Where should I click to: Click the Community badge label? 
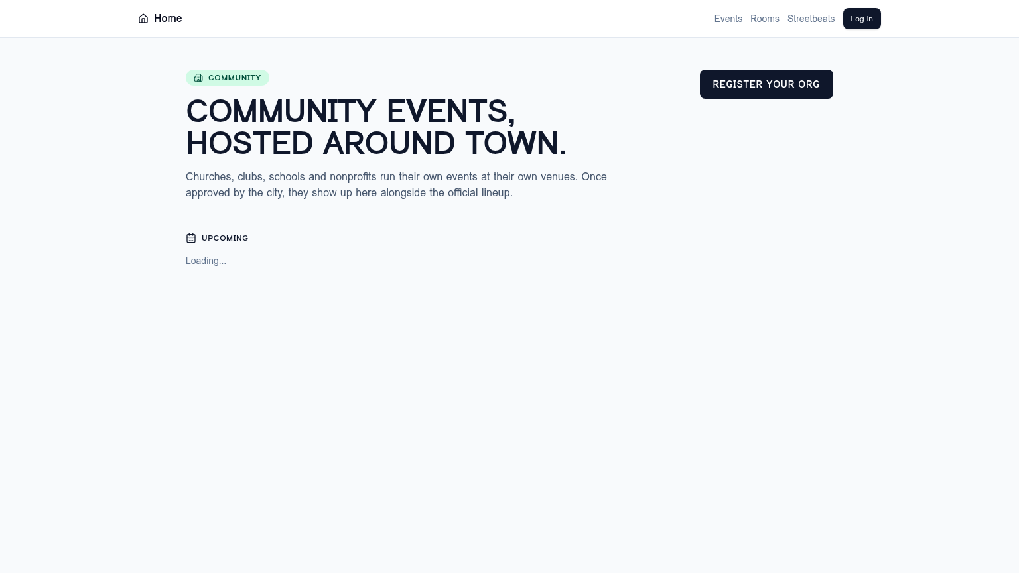tap(228, 78)
